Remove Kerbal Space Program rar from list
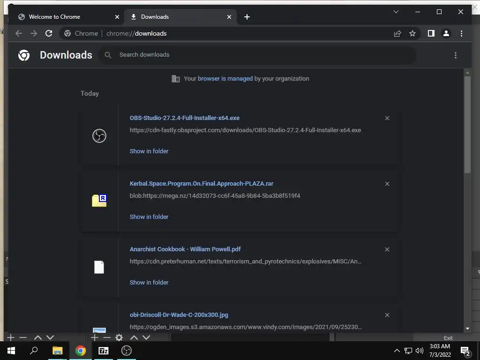 [x=387, y=184]
